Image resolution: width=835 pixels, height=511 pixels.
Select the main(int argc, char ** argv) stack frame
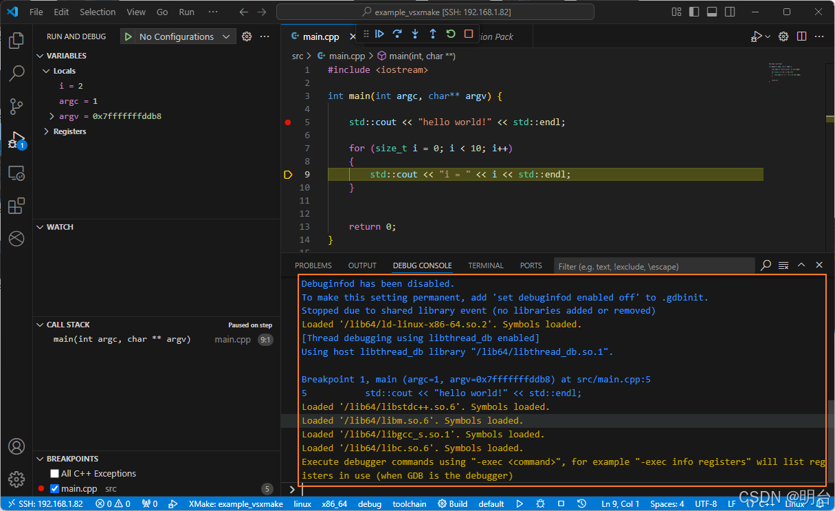122,339
